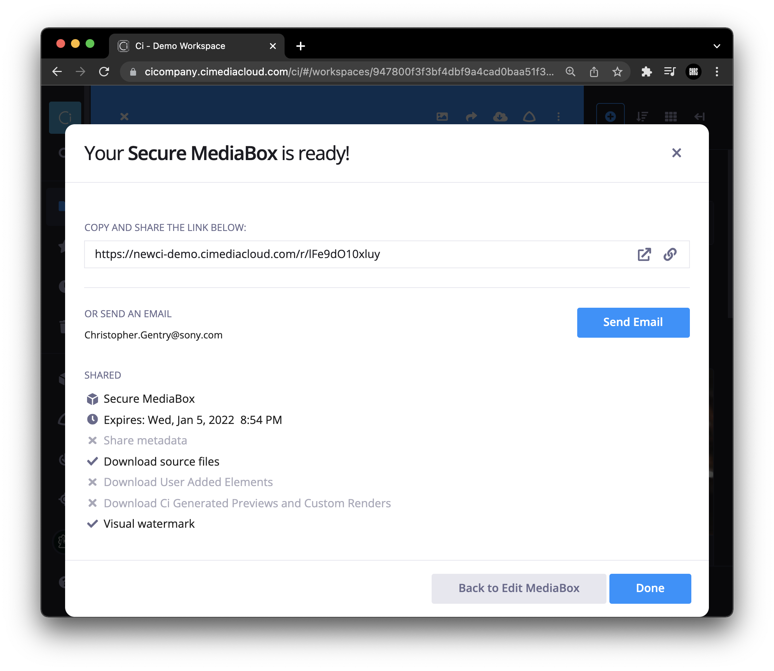The image size is (774, 671).
Task: Collapse the right side panel
Action: (x=699, y=117)
